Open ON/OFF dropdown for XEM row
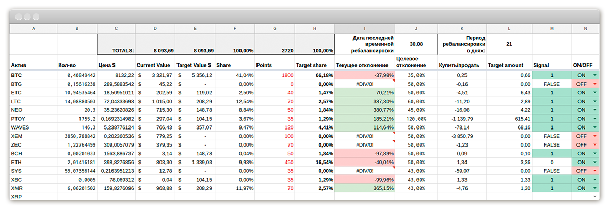This screenshot has height=209, width=611. tap(594, 136)
